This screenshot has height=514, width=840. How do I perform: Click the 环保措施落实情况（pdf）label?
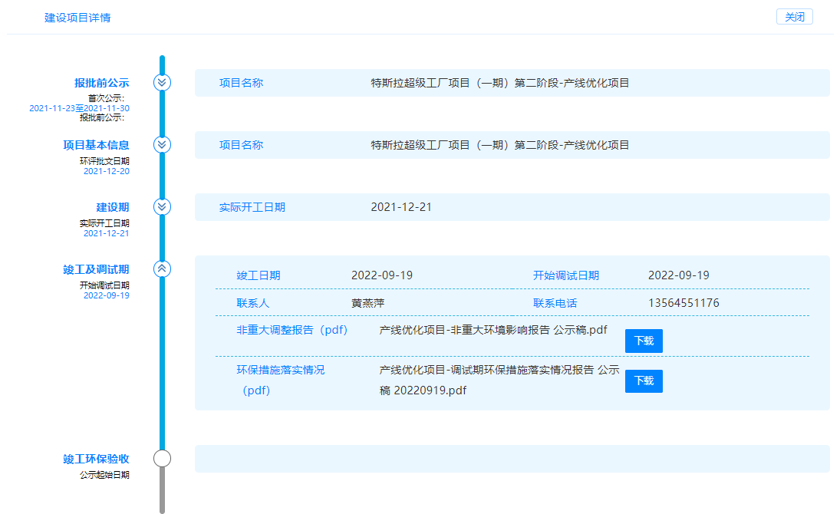281,380
